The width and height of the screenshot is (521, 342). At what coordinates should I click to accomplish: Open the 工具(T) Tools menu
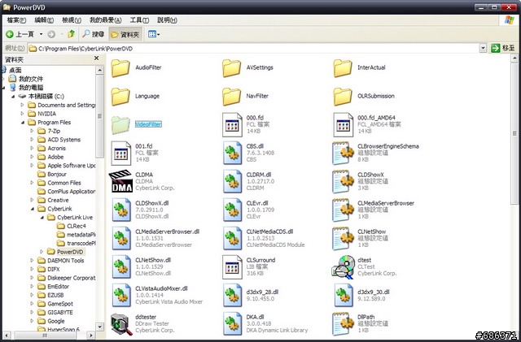139,20
